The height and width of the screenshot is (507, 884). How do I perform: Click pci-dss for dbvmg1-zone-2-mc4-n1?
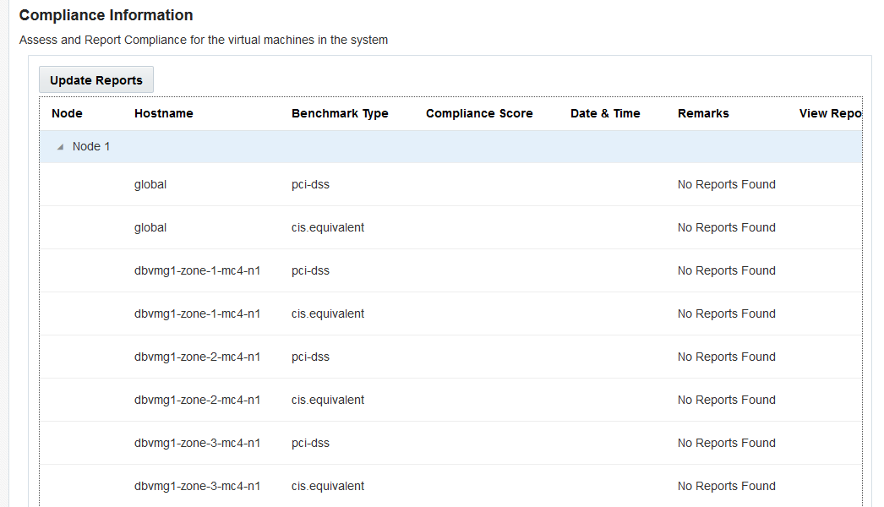coord(310,357)
